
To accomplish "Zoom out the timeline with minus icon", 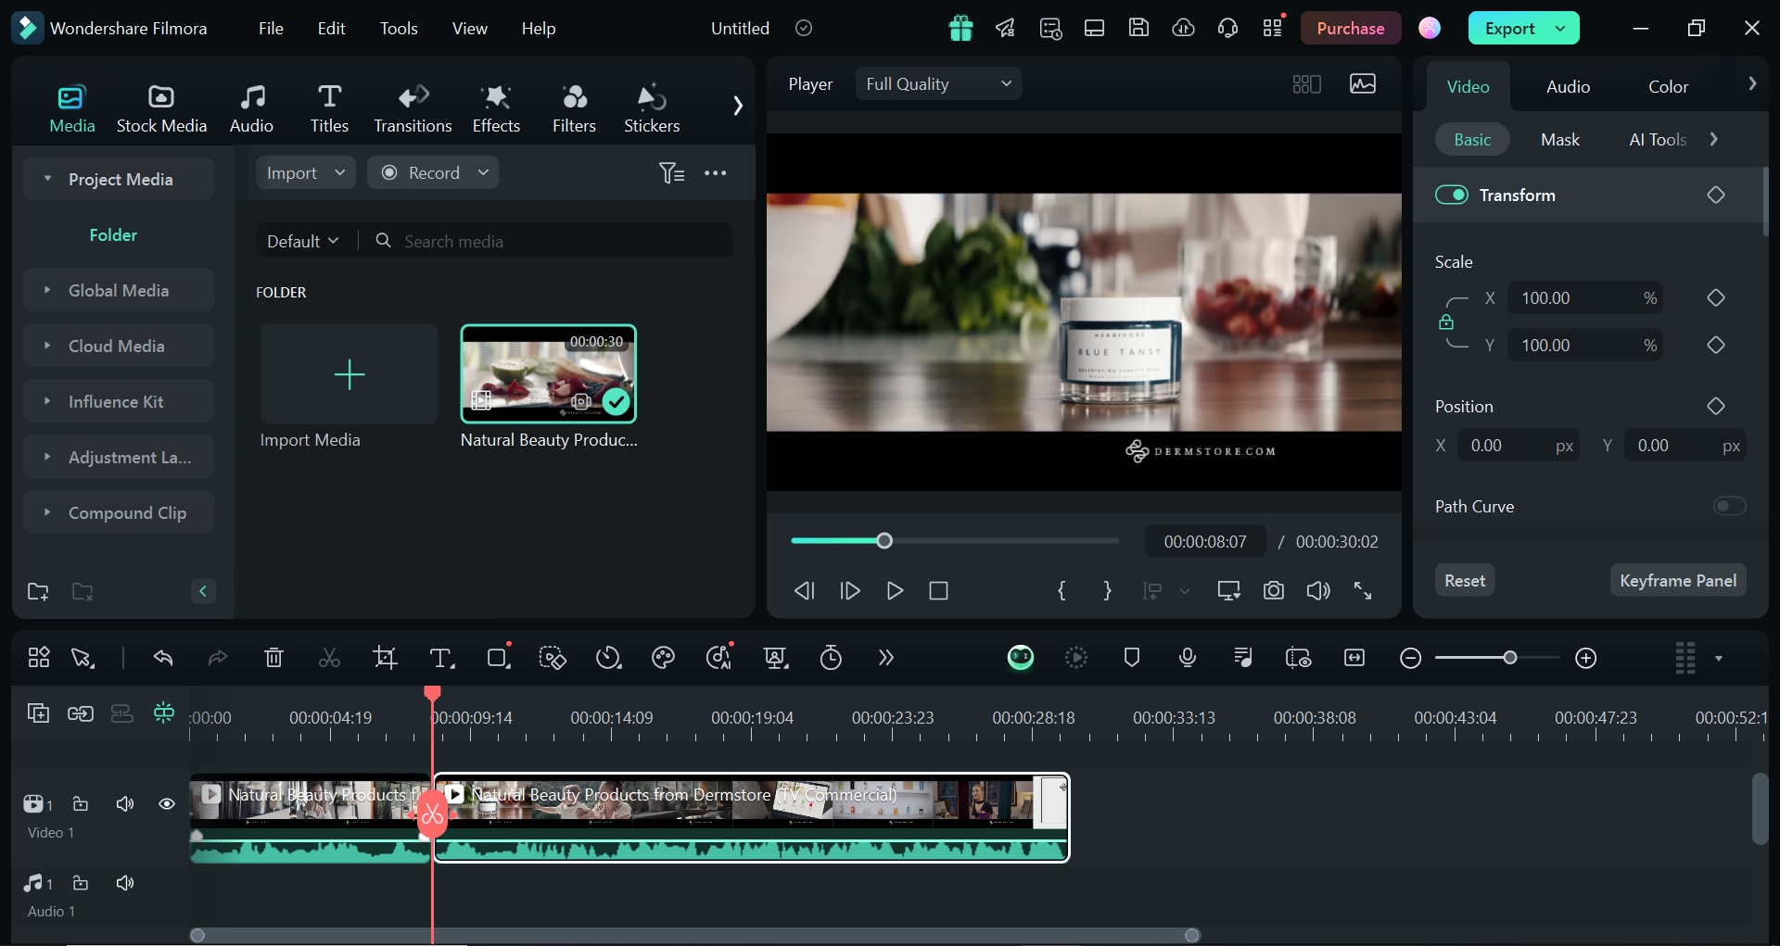I will [x=1411, y=658].
